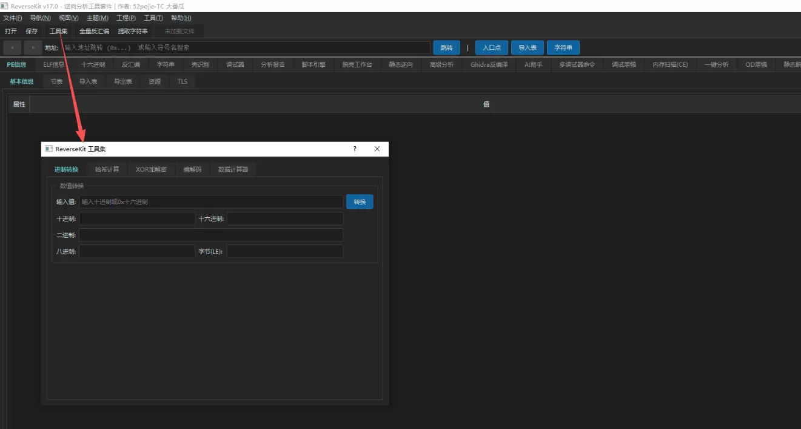The image size is (801, 429).
Task: Click the 导入表 blue button
Action: [x=528, y=47]
